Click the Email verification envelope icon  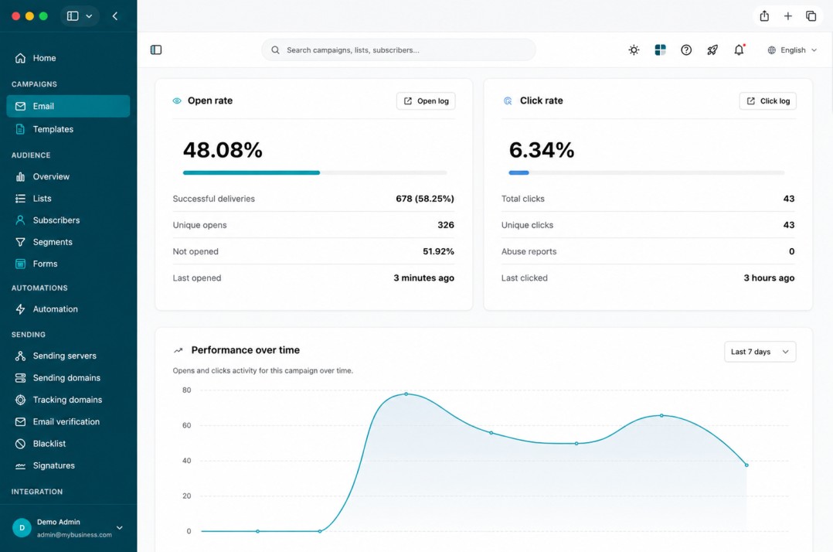pyautogui.click(x=20, y=422)
